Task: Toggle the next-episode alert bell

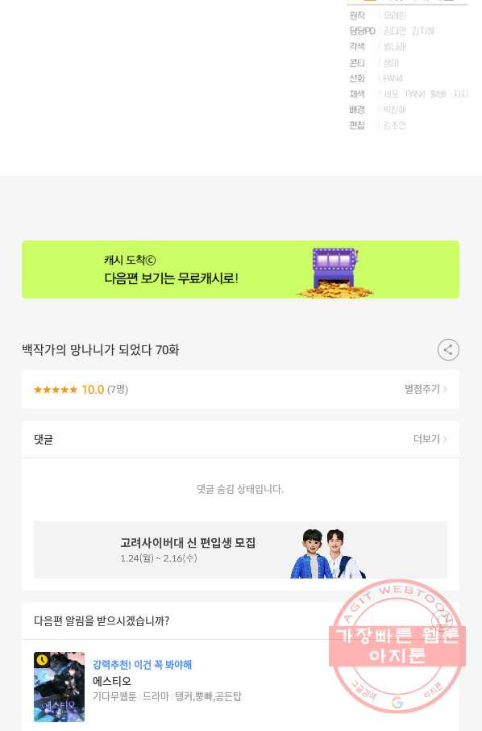Action: click(x=442, y=620)
